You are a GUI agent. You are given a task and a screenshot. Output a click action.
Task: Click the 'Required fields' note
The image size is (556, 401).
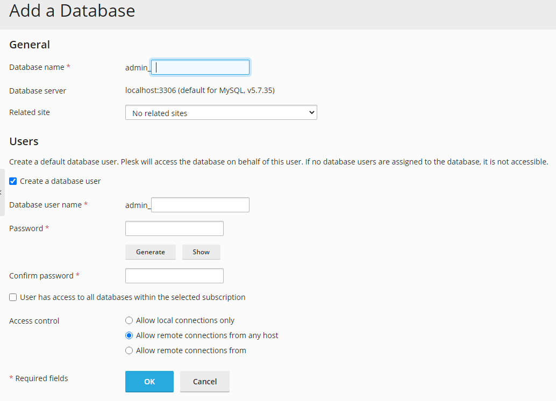click(x=38, y=378)
